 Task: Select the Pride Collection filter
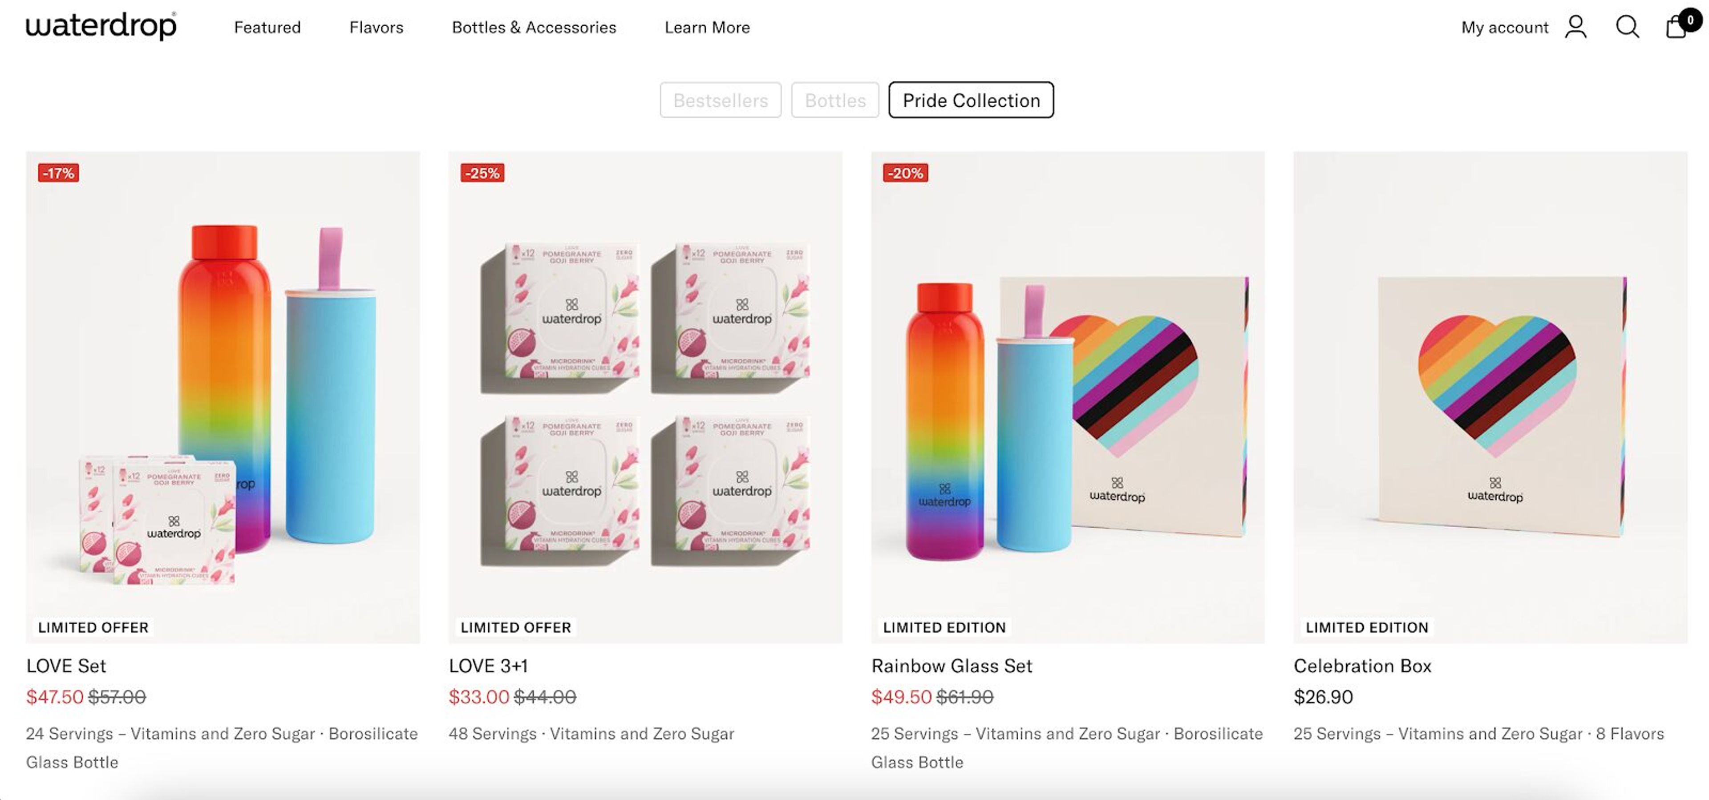point(971,100)
